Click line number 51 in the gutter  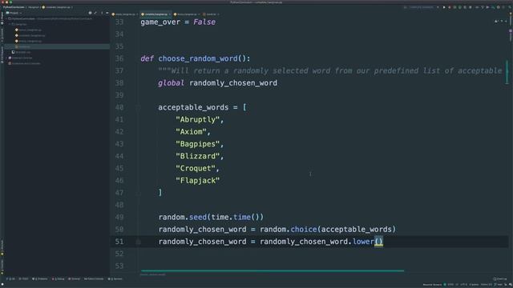tap(119, 242)
